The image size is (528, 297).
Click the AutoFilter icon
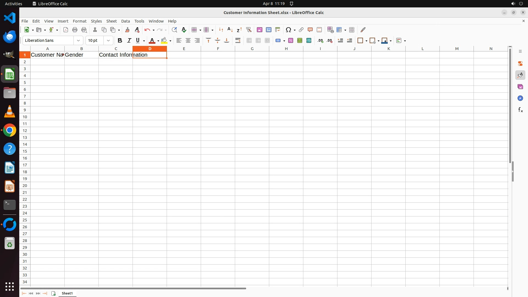tap(249, 30)
